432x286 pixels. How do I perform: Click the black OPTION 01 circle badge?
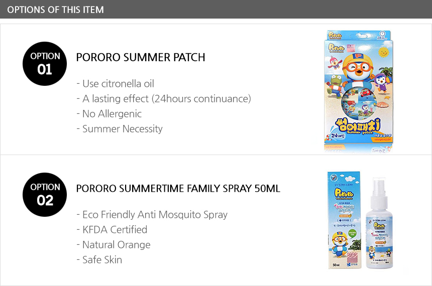pos(45,64)
